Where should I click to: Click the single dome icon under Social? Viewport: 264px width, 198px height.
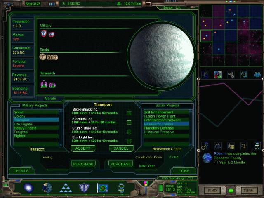pos(42,57)
